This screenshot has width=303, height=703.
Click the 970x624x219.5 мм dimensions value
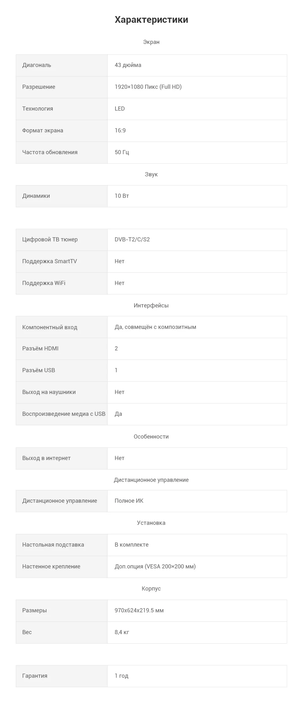pyautogui.click(x=139, y=610)
